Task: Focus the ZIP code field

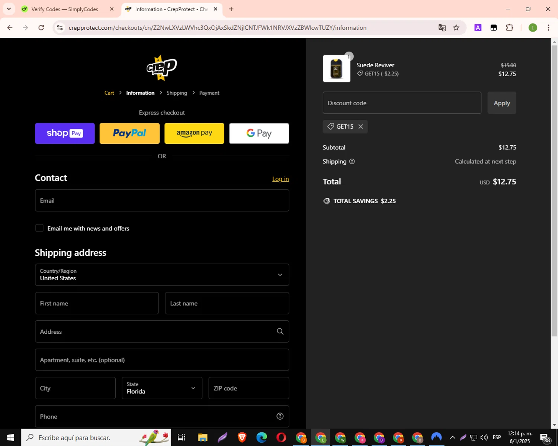Action: click(248, 388)
